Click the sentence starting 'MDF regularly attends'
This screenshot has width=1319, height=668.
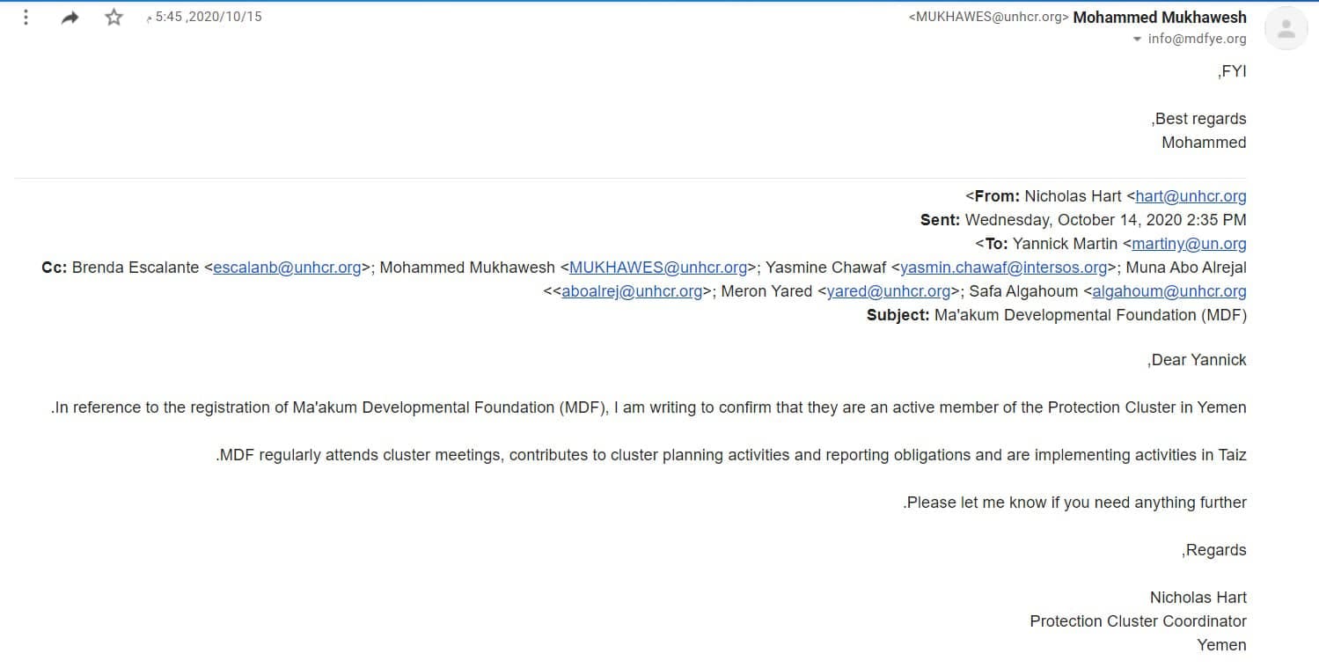[730, 455]
